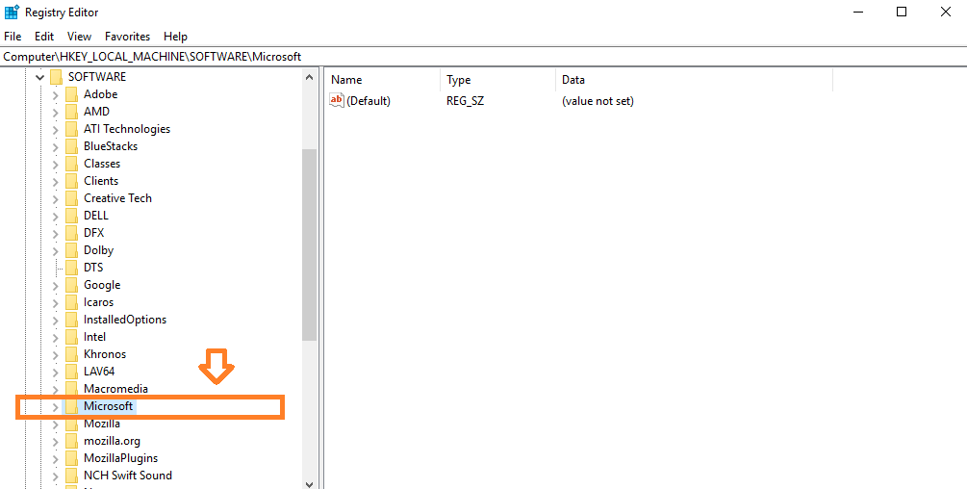Expand the AMD key
This screenshot has height=489, width=967.
[x=56, y=113]
